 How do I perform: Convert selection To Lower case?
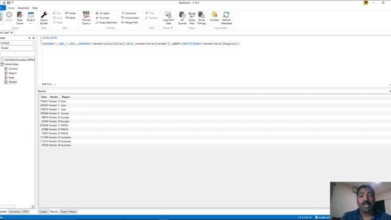(x=103, y=18)
